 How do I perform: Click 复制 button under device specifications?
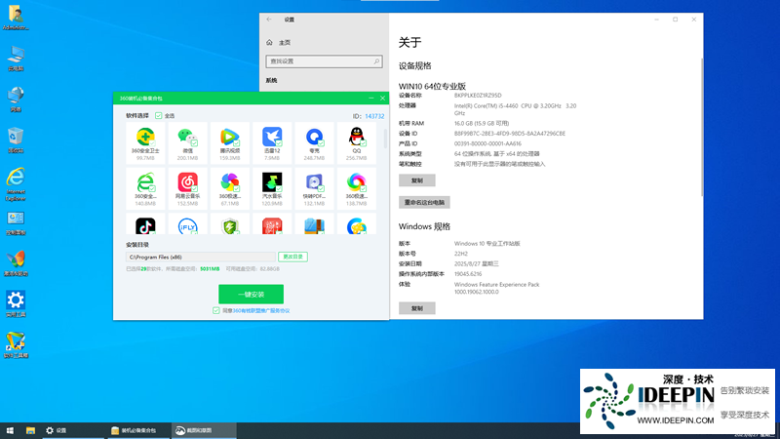click(417, 180)
